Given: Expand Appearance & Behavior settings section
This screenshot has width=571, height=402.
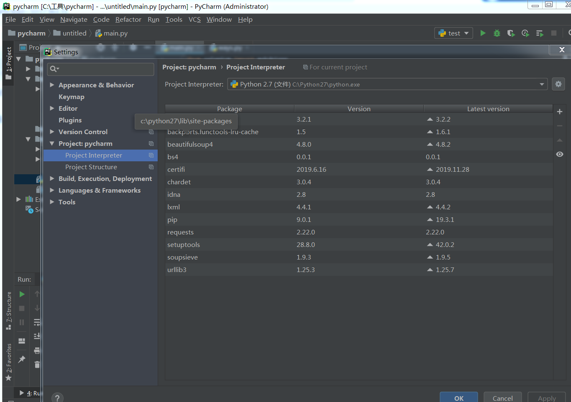Looking at the screenshot, I should click(52, 85).
